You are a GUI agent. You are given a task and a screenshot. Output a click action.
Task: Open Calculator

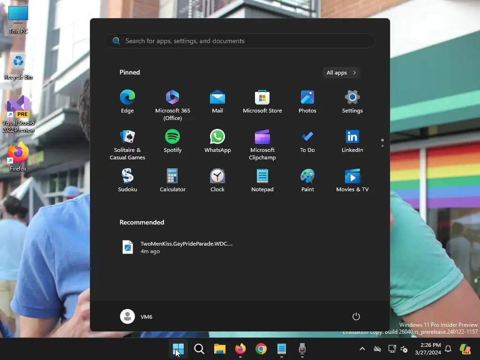172,180
